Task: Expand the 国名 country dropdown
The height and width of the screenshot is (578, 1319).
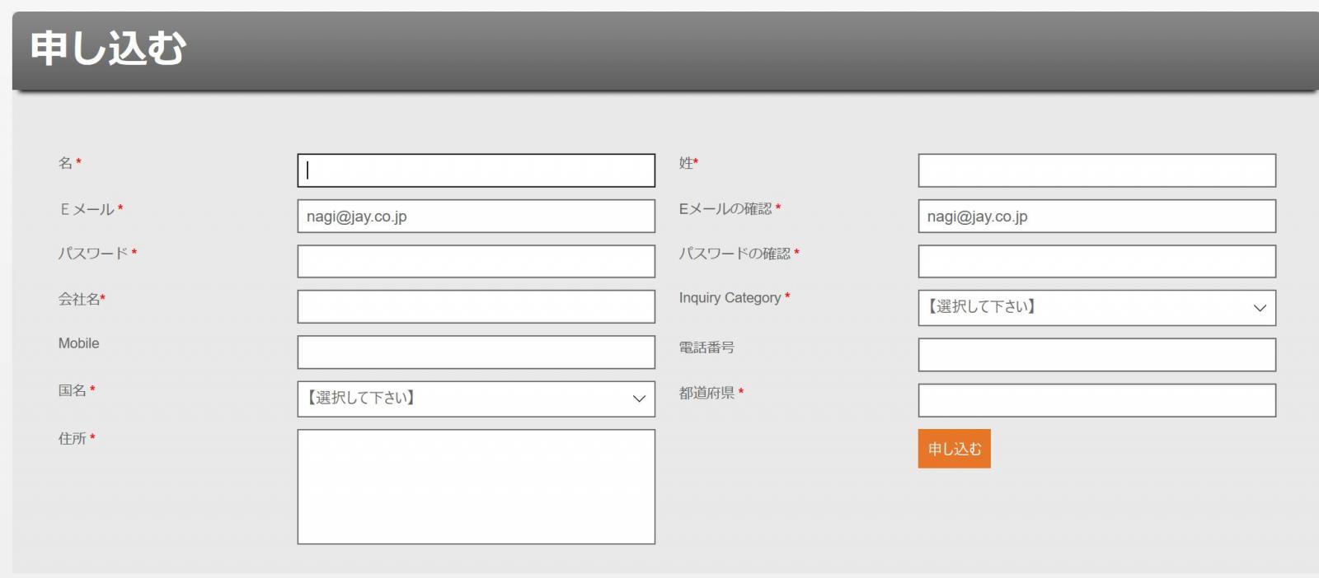Action: tap(476, 399)
